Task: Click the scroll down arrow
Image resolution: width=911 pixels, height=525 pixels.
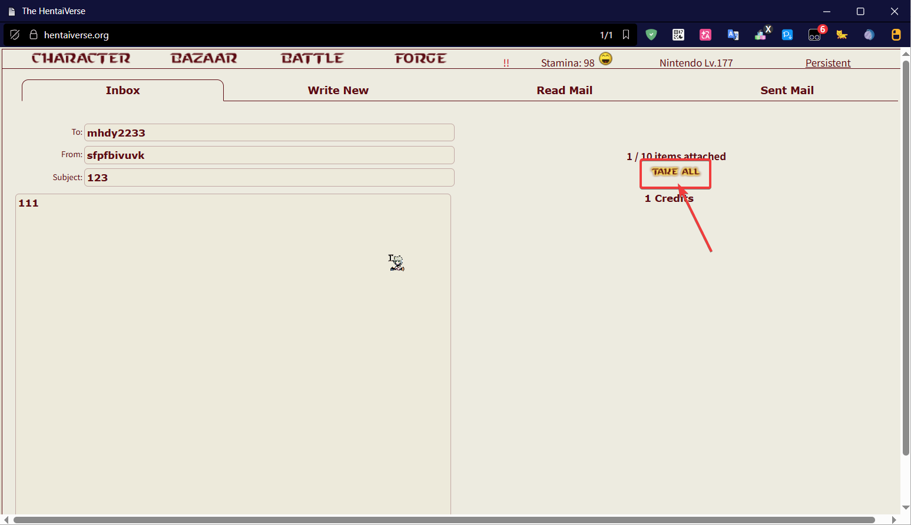Action: pos(906,507)
